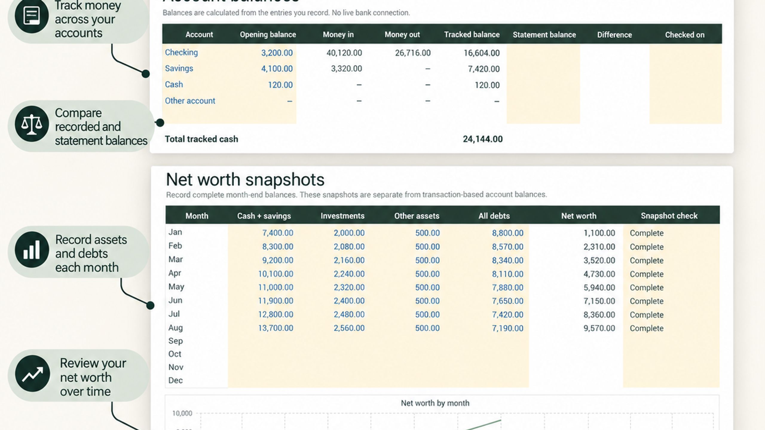Viewport: 765px width, 430px height.
Task: Click the Tracked balance column header
Action: 472,35
